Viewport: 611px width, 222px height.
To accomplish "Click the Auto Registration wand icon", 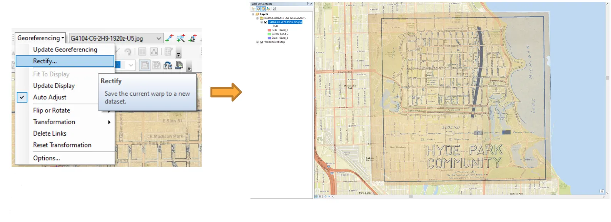I will (x=181, y=38).
